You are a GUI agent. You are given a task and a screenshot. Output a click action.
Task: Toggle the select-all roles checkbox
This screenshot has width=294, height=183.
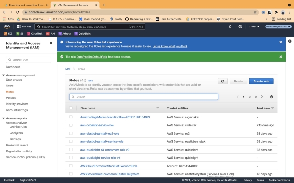tap(71, 108)
